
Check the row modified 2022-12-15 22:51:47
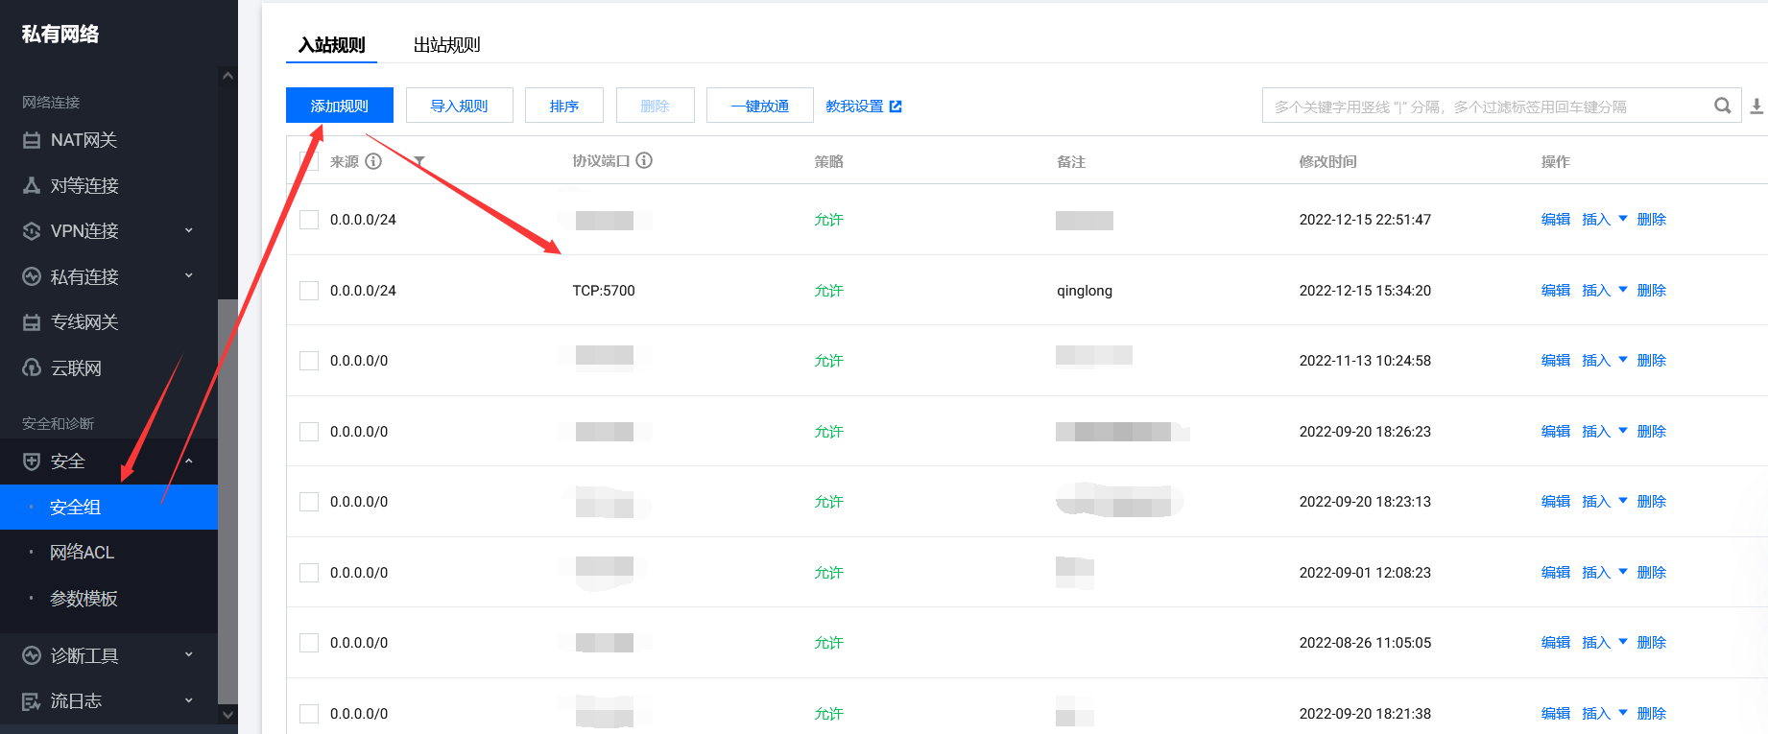(x=309, y=220)
